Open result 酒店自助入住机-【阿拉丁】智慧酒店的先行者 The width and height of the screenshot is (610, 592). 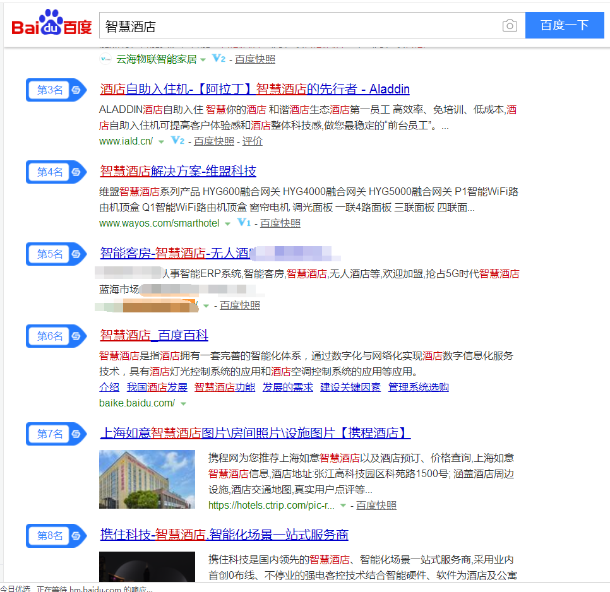tap(255, 89)
